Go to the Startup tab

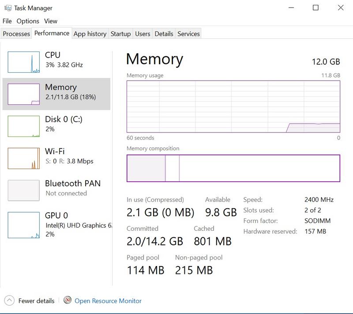[x=120, y=34]
